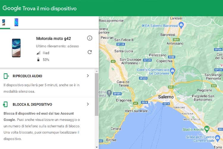The height and width of the screenshot is (149, 223).
Task: Click the Baronissi town label
Action: (x=168, y=35)
